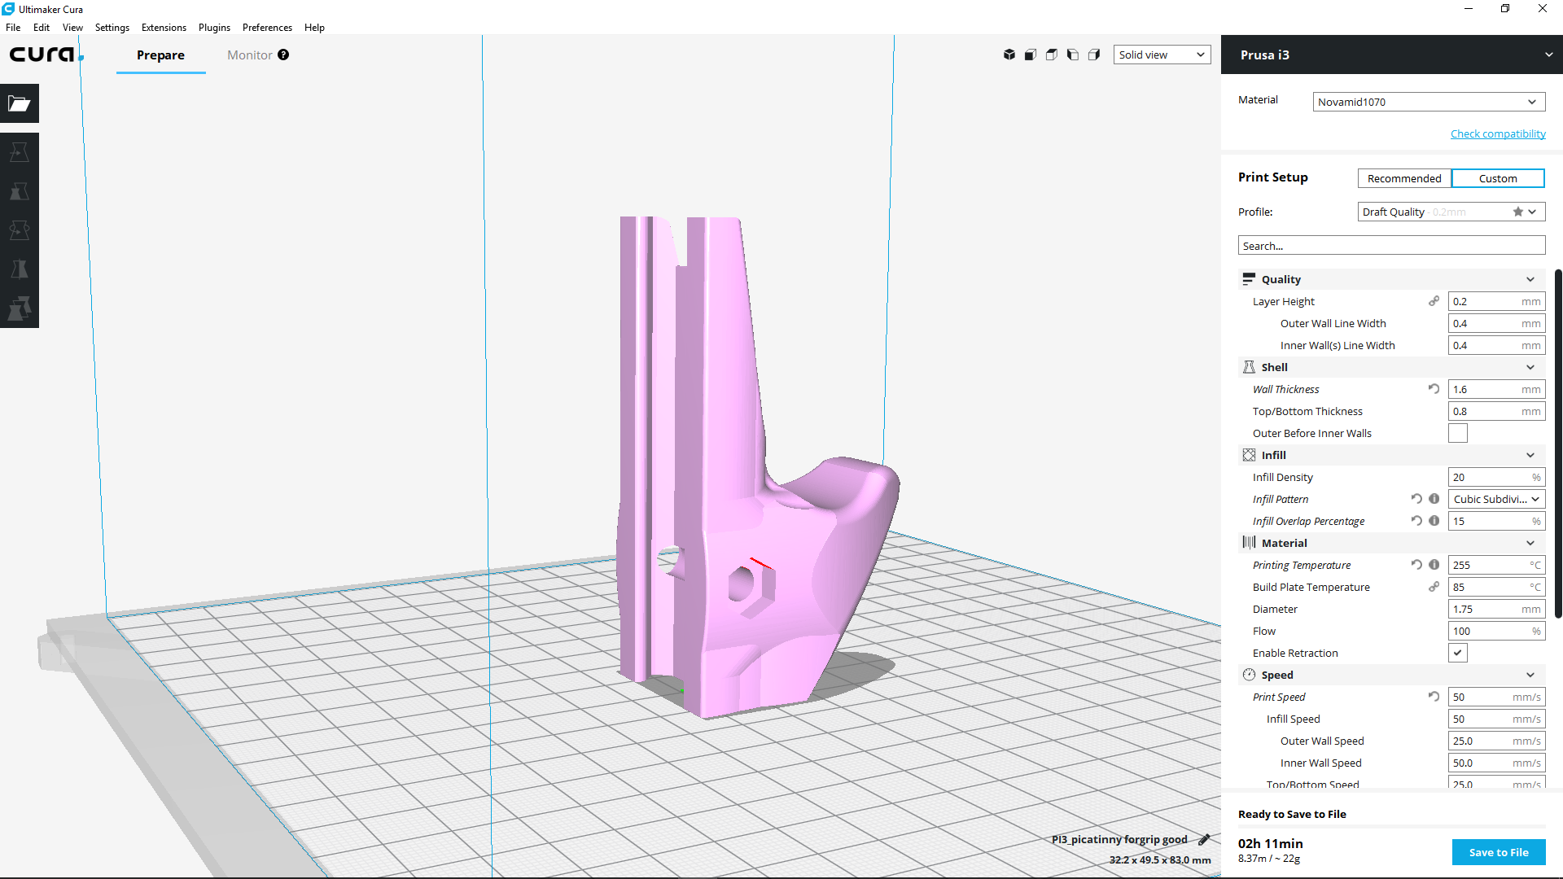Click the Printing Temperature value field
The width and height of the screenshot is (1563, 879).
[x=1496, y=565]
